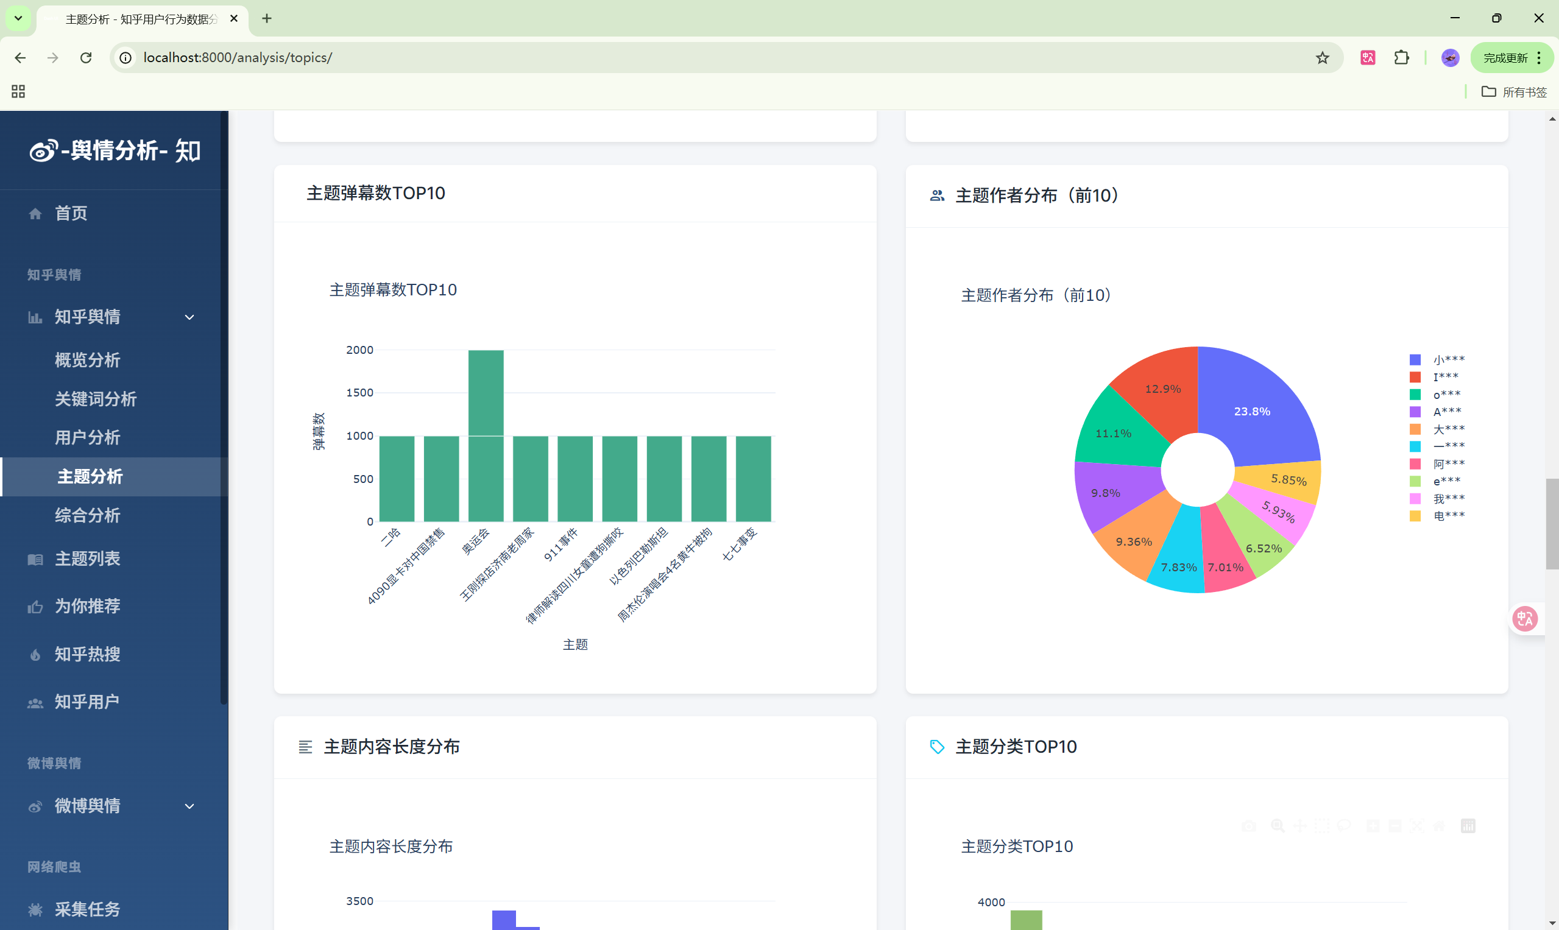Viewport: 1559px width, 930px height.
Task: Bookmark this page with the star icon
Action: [x=1322, y=58]
